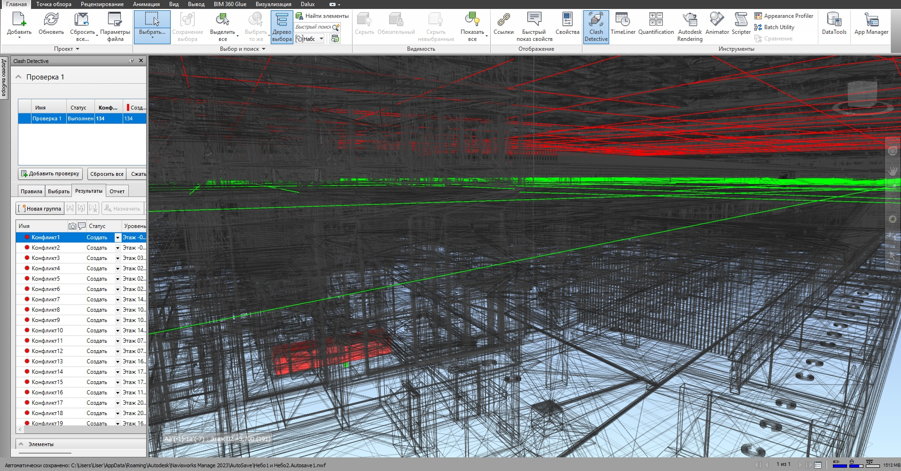Click the Скрыть невыбранные icon
The image size is (901, 471).
tap(436, 20)
